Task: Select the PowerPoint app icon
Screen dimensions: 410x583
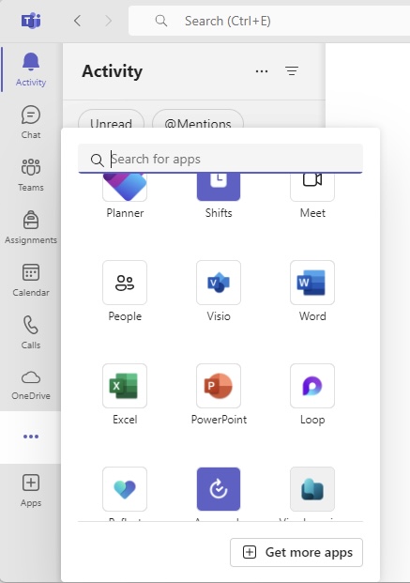Action: coord(219,386)
